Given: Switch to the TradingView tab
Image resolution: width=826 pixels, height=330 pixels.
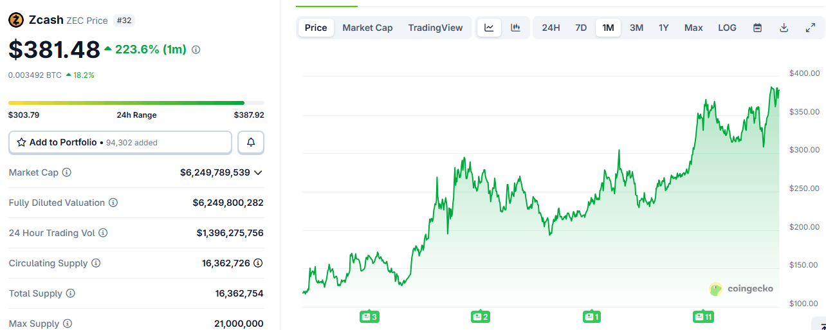Looking at the screenshot, I should (435, 28).
